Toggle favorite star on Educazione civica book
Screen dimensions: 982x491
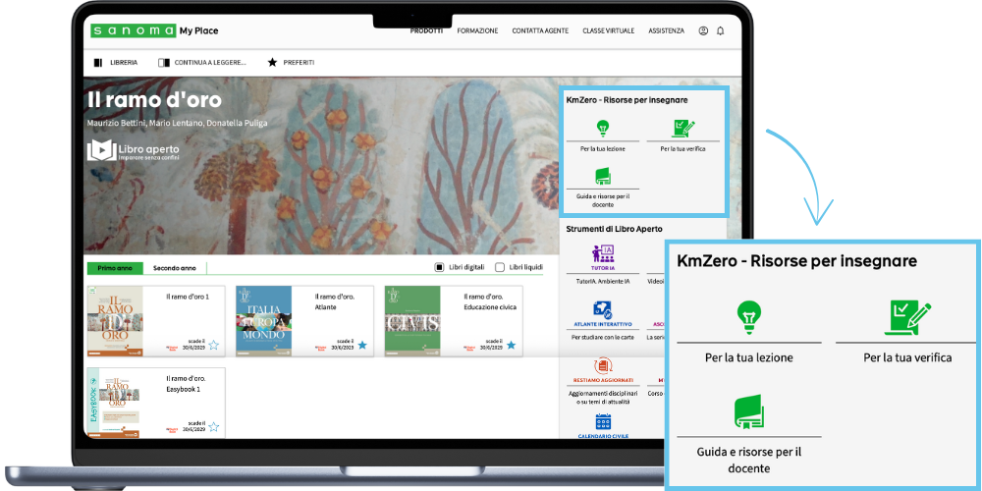(x=511, y=345)
